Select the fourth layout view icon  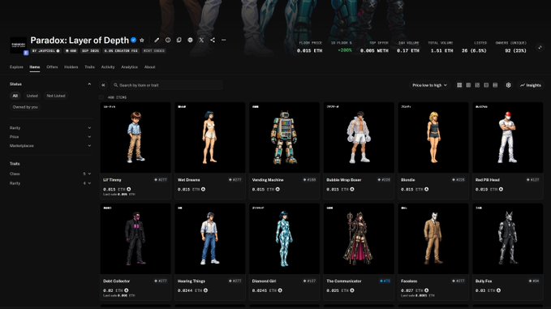tap(486, 85)
